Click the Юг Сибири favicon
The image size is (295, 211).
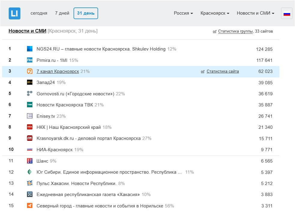click(x=30, y=172)
